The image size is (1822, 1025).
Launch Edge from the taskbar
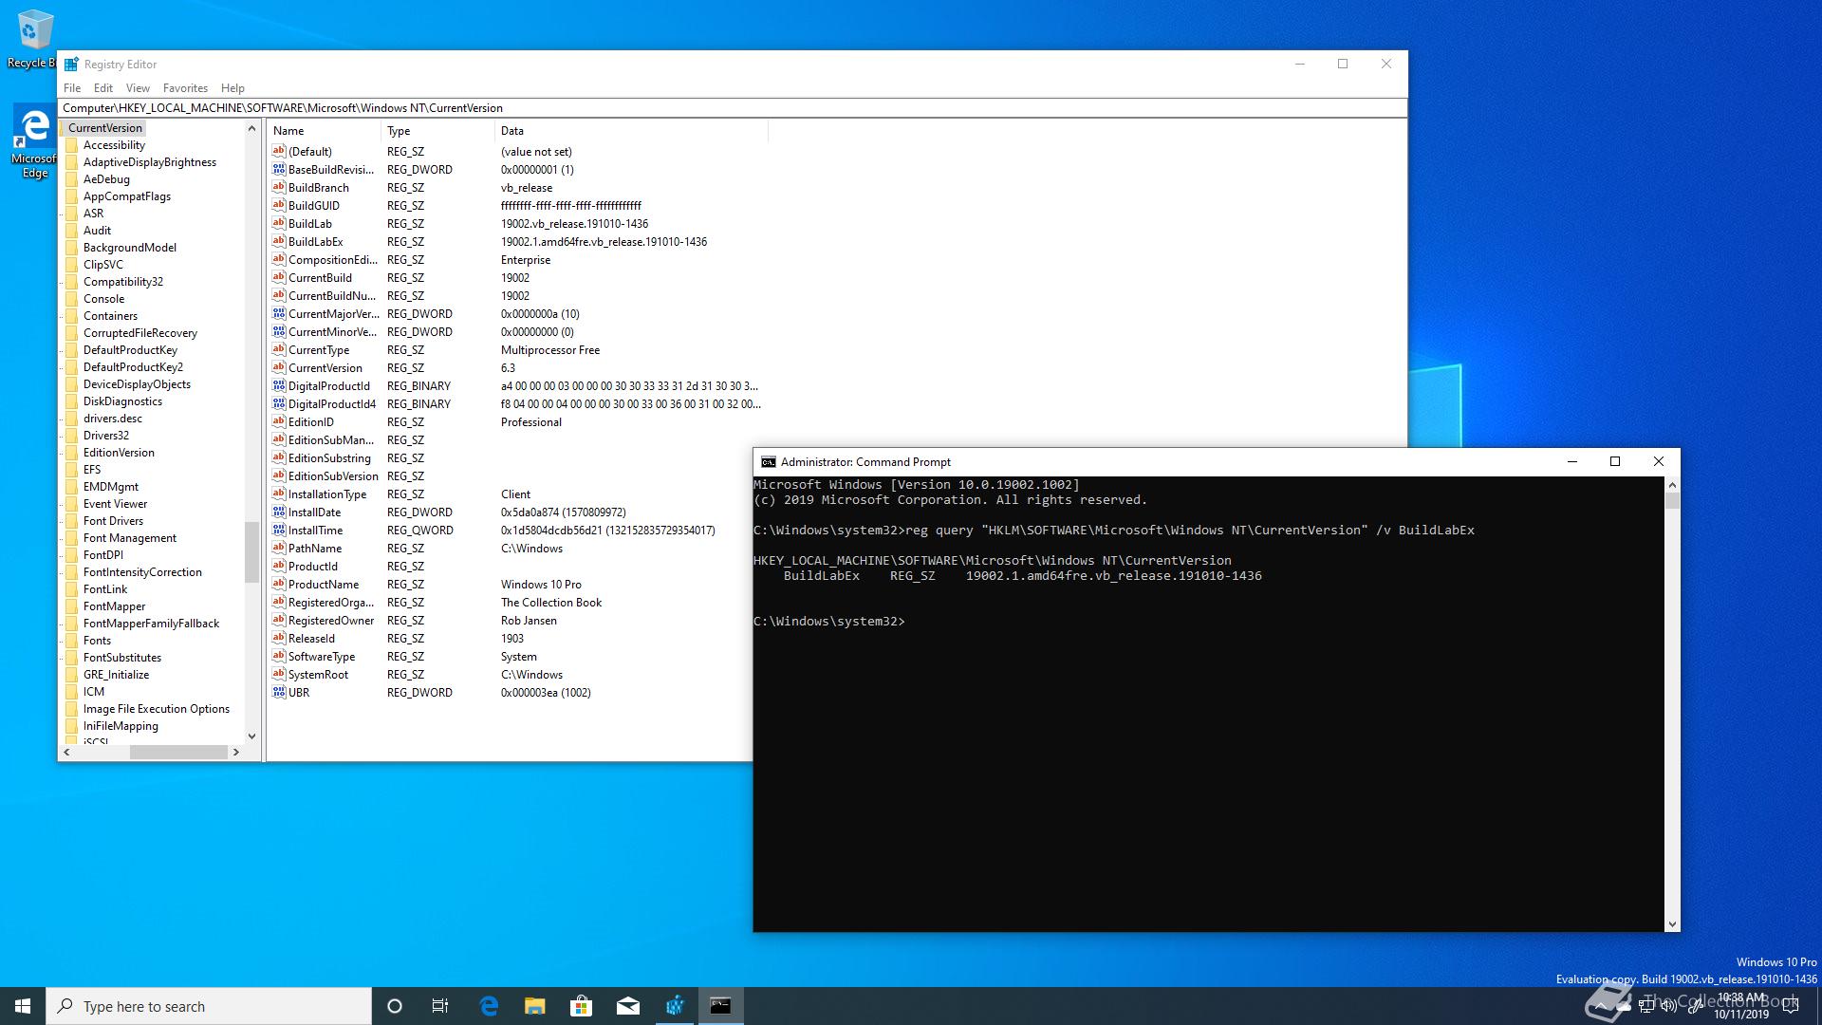click(489, 1006)
